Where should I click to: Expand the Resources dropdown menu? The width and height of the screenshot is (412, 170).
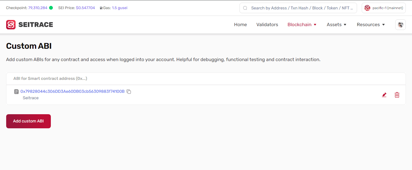(371, 25)
